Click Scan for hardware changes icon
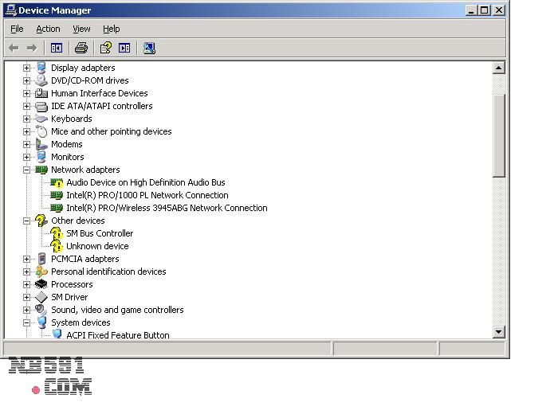Viewport: 558px width, 418px height. point(149,48)
